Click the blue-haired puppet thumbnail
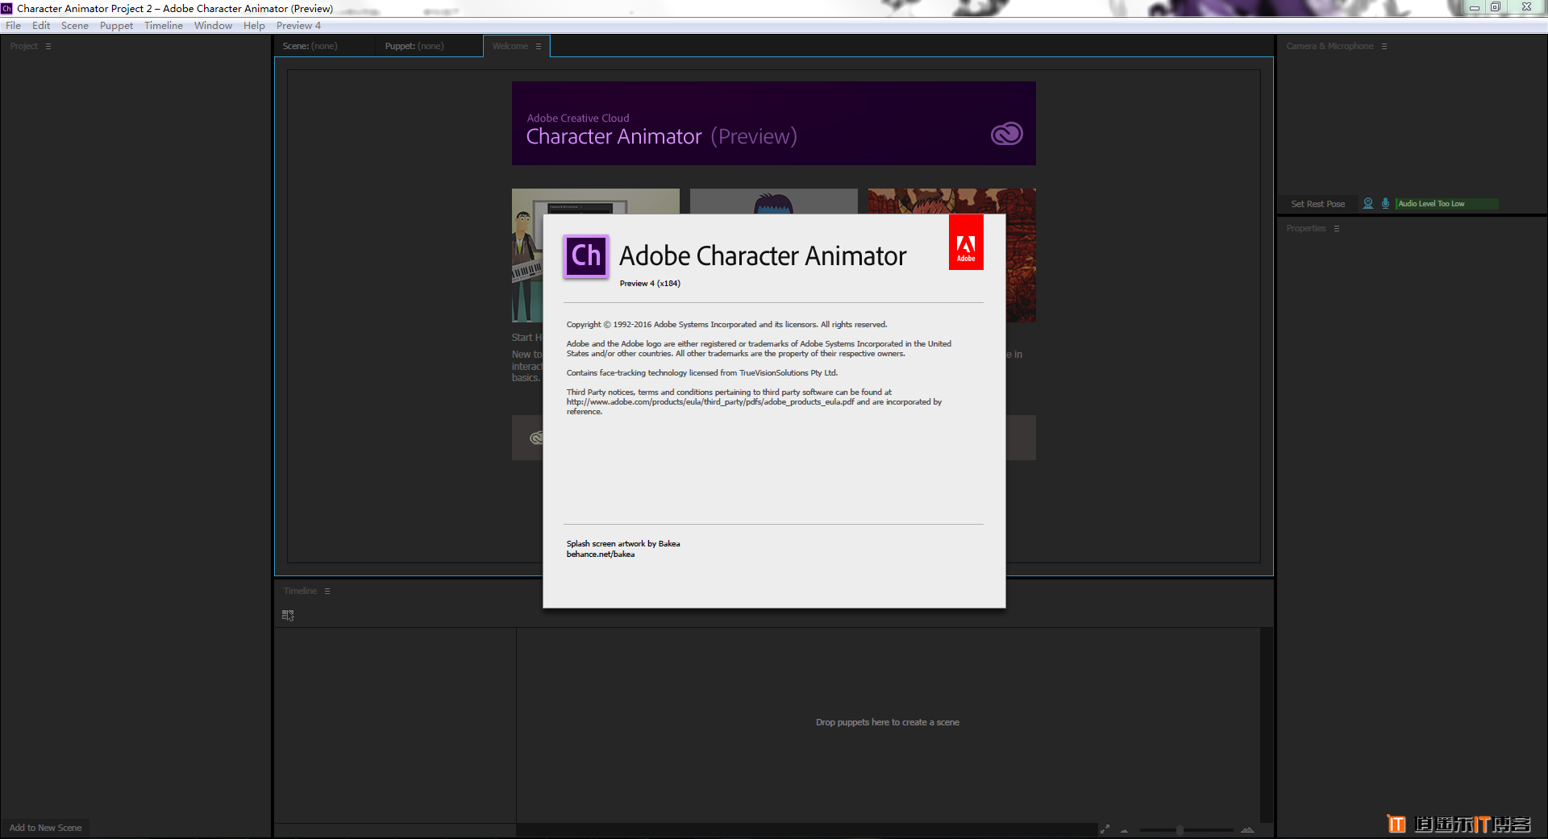Viewport: 1548px width, 839px height. tap(774, 201)
